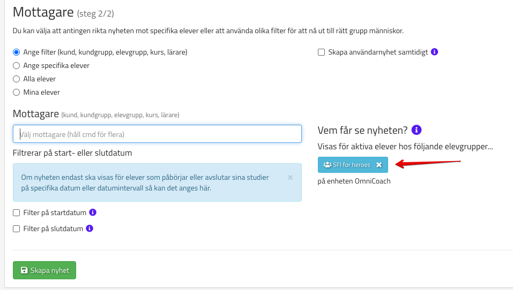Choose Alla elever radio option
The height and width of the screenshot is (290, 513).
16,79
